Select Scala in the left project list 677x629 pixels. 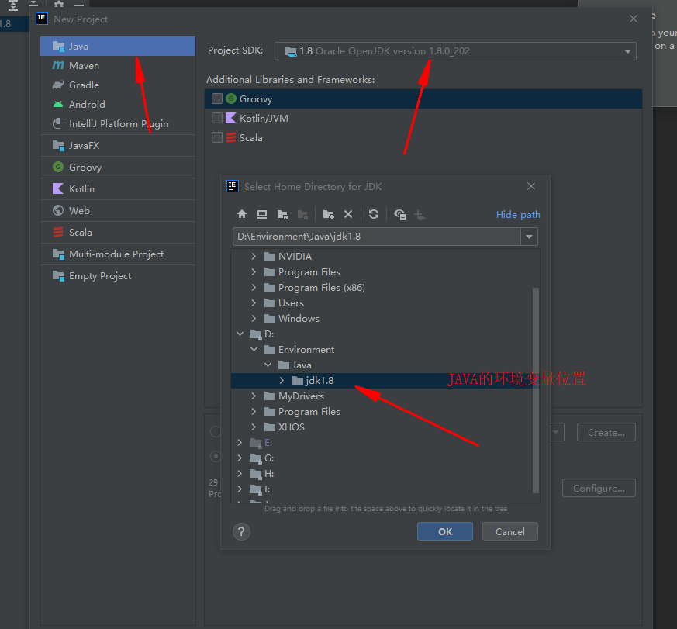tap(118, 232)
